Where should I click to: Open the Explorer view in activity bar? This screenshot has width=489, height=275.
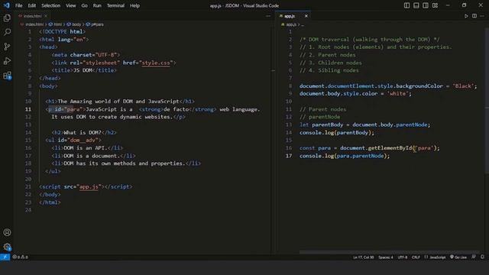7,18
